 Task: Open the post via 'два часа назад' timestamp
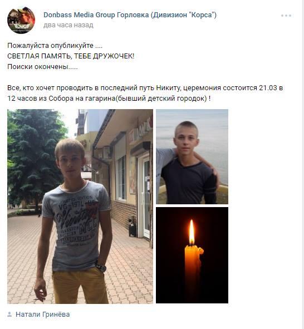[x=68, y=25]
